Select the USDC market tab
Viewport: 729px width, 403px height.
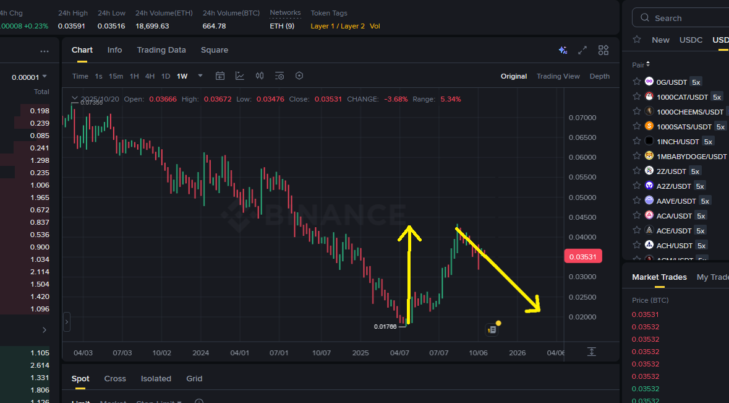point(691,40)
